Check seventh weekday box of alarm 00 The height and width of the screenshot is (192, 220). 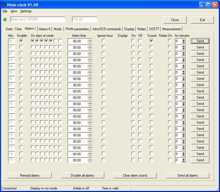60,40
